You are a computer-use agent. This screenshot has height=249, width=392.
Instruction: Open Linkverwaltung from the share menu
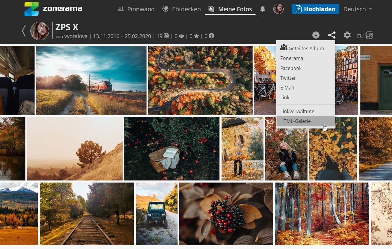click(297, 111)
